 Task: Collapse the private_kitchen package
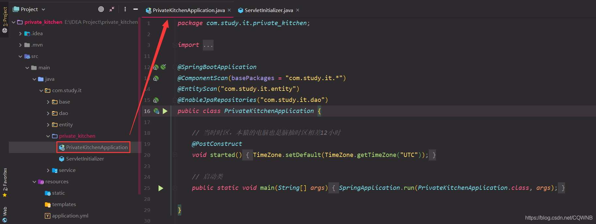click(48, 136)
